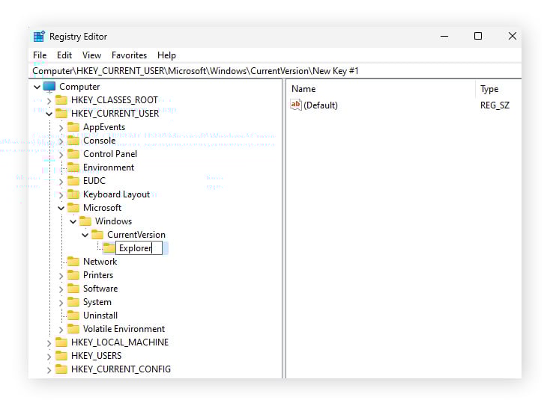Click the HKEY_USERS folder icon
The height and width of the screenshot is (406, 550).
(x=61, y=356)
